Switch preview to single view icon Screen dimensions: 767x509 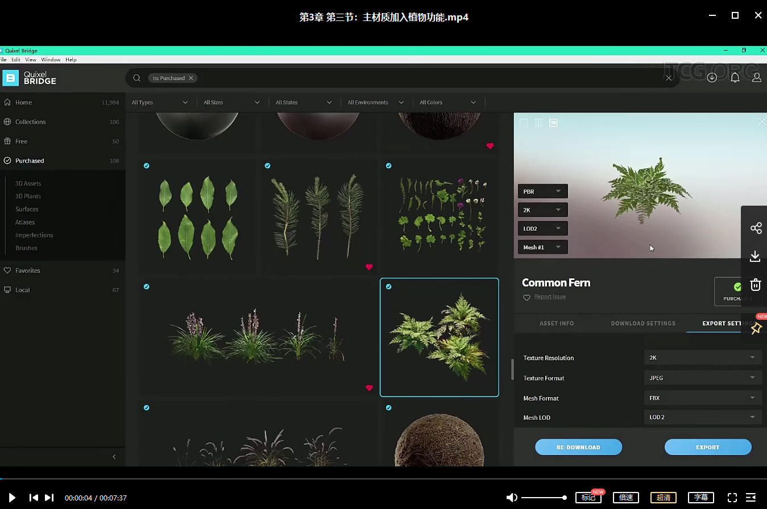(x=524, y=123)
